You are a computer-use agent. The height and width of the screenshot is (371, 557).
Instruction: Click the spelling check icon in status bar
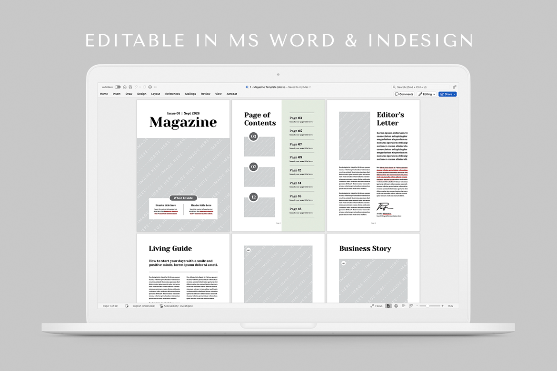pos(127,306)
